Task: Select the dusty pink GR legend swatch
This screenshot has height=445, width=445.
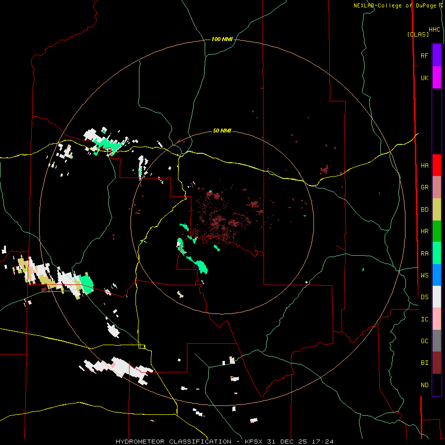Action: [x=437, y=187]
